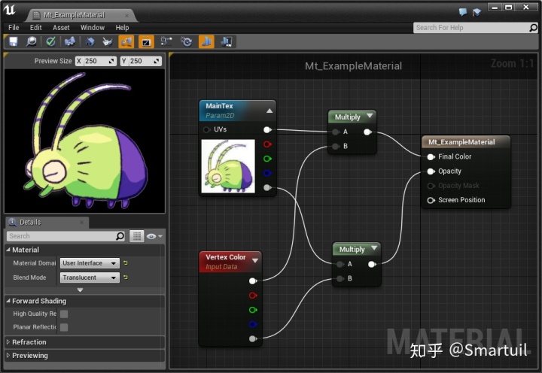Screen dimensions: 542x373
Task: Expand the Refraction section
Action: [x=8, y=342]
